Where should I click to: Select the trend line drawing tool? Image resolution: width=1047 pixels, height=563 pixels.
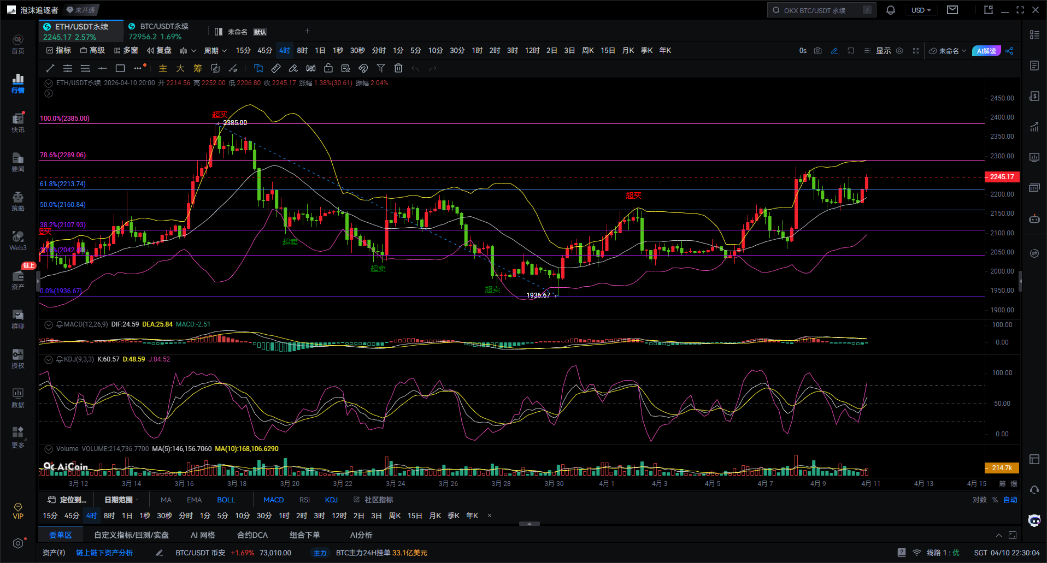[x=50, y=68]
